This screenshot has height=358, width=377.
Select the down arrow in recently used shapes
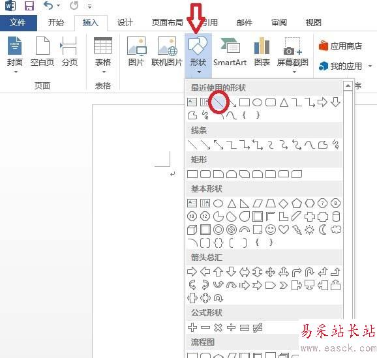tap(336, 102)
